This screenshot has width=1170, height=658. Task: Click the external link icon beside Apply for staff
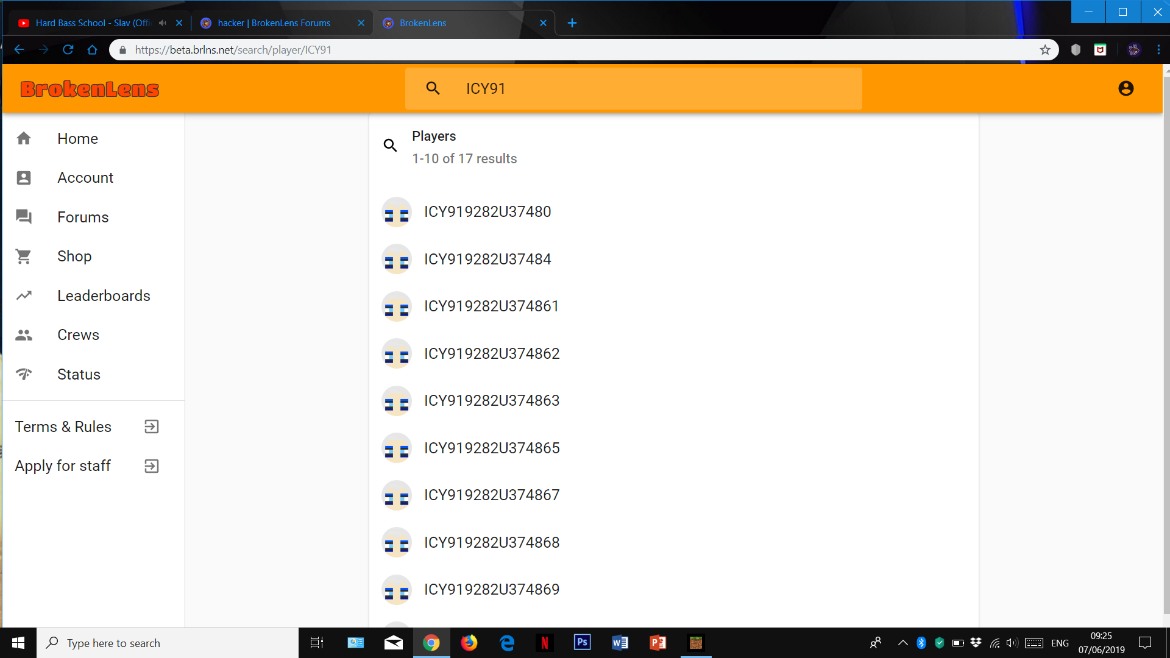(x=152, y=466)
